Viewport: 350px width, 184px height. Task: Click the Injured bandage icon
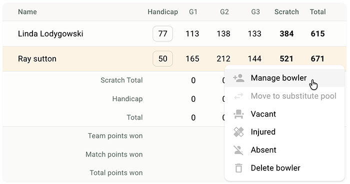[x=238, y=132]
